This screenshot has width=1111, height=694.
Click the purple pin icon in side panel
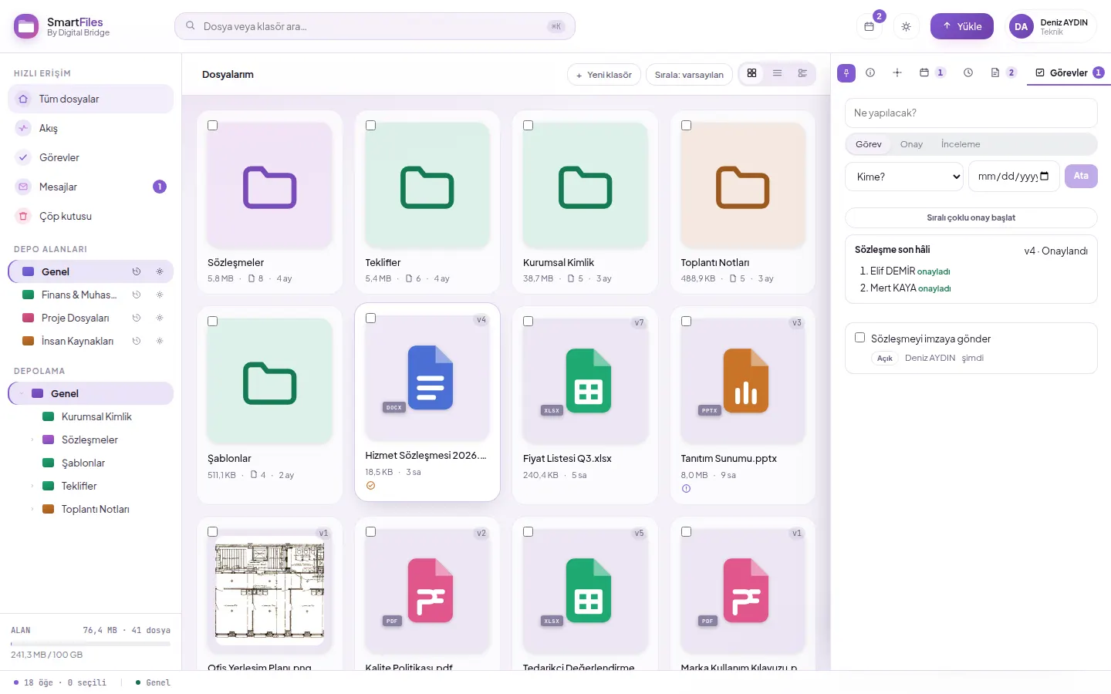click(846, 72)
